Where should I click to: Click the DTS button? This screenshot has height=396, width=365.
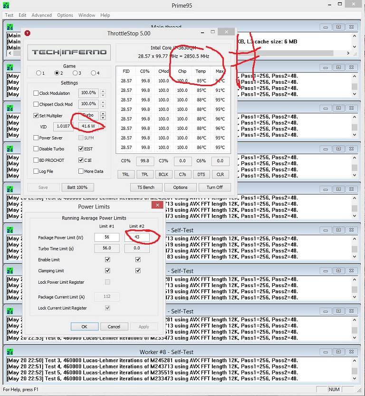point(201,175)
